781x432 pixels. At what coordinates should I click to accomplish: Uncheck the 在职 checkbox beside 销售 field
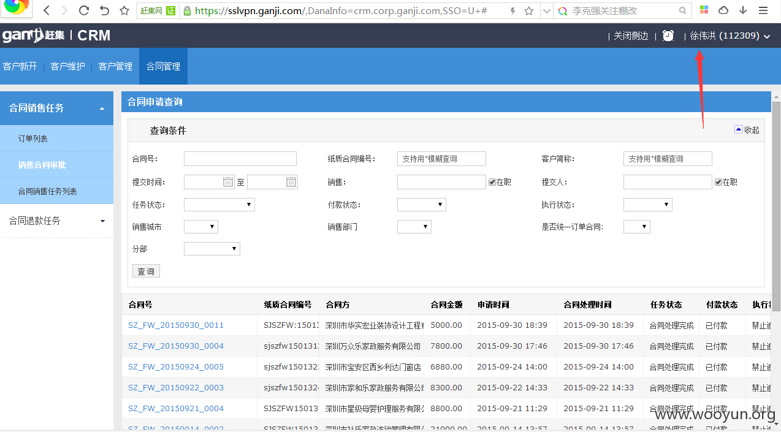(x=492, y=182)
